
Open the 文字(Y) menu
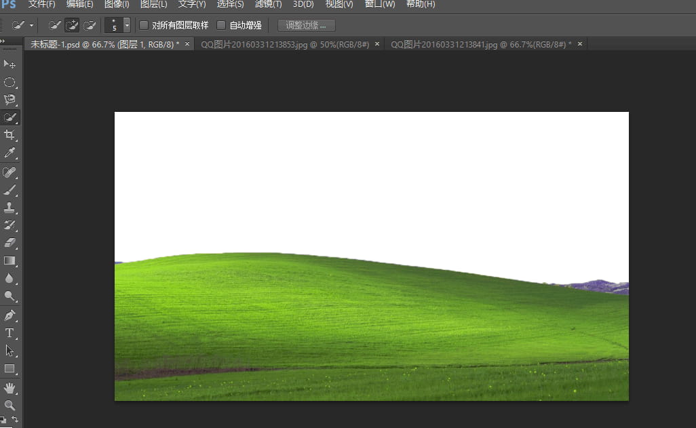pos(192,5)
